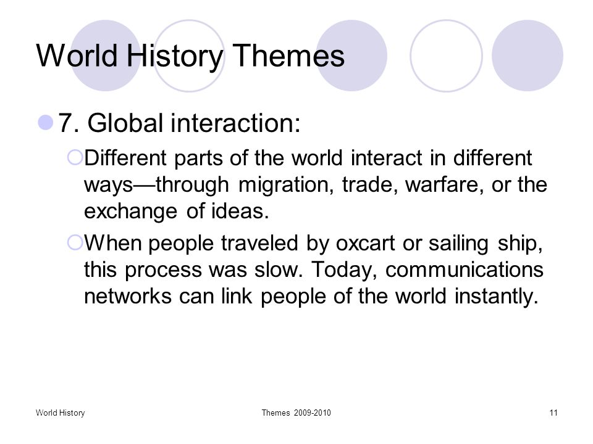Click the paragraph starting "Different parts of the world"
The width and height of the screenshot is (593, 444).
click(x=316, y=184)
